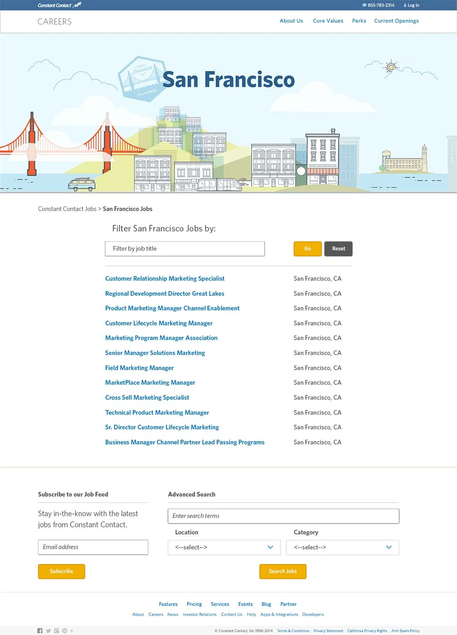
Task: Open the Pricing footer link
Action: [x=194, y=604]
